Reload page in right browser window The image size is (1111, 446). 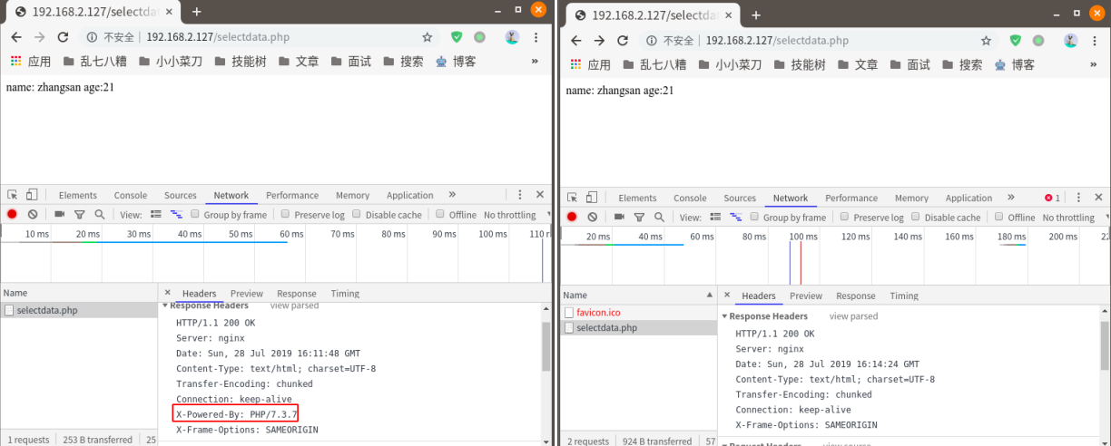tap(623, 41)
